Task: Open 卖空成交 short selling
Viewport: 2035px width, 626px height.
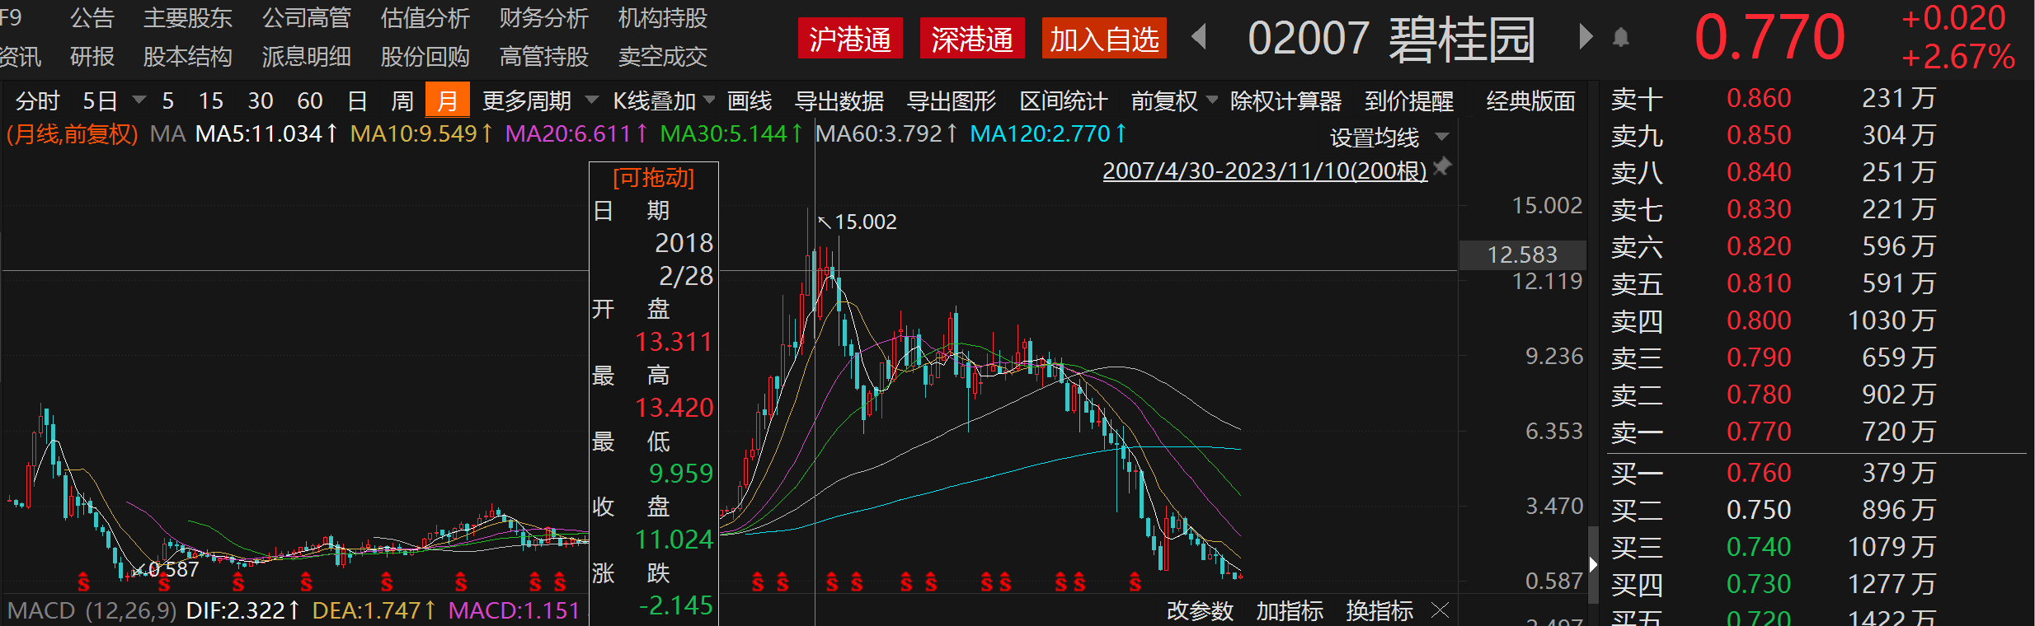Action: coord(662,56)
